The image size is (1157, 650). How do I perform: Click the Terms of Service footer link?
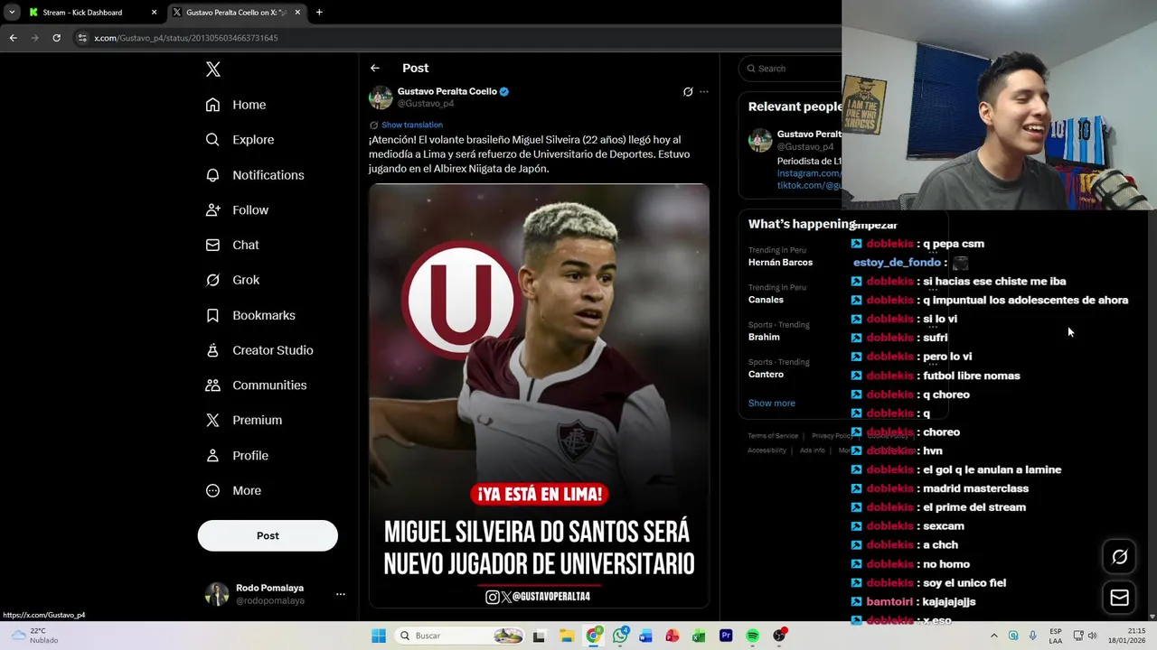773,436
